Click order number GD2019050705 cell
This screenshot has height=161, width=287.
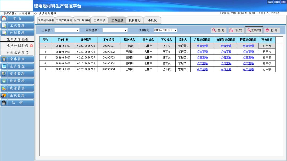click(x=86, y=46)
